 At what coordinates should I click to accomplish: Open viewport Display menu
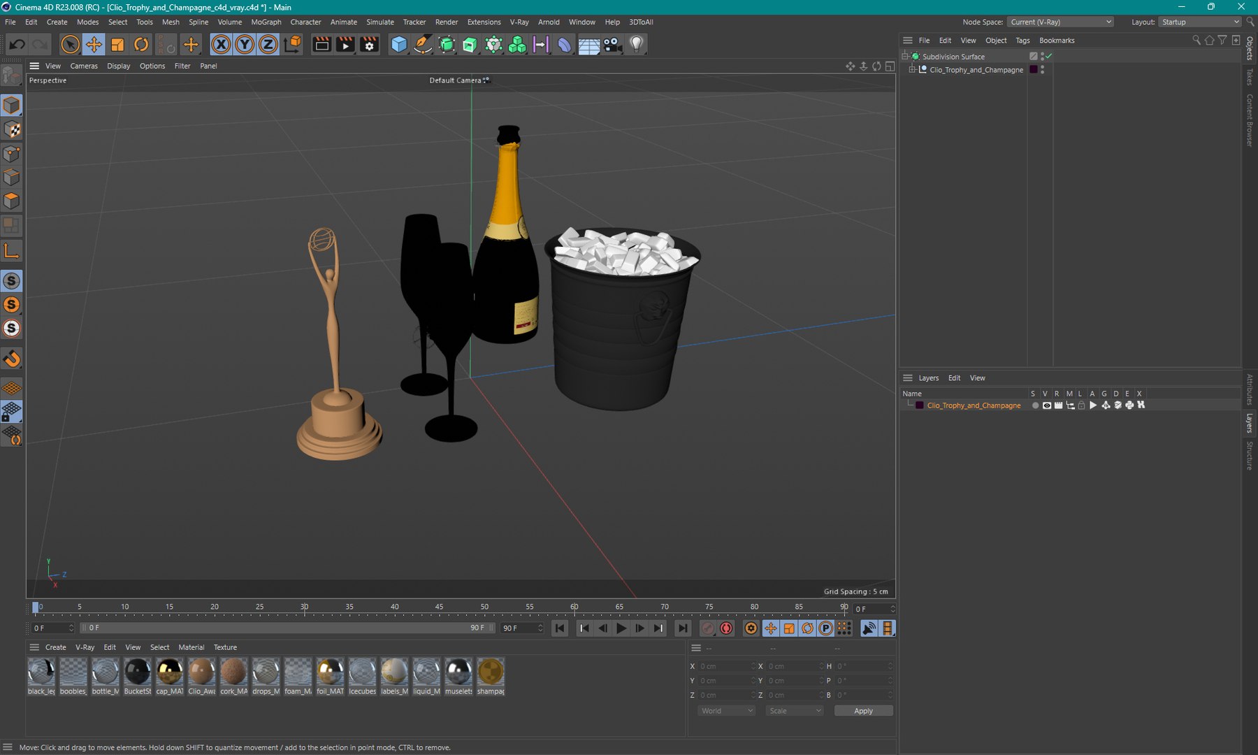pos(119,66)
